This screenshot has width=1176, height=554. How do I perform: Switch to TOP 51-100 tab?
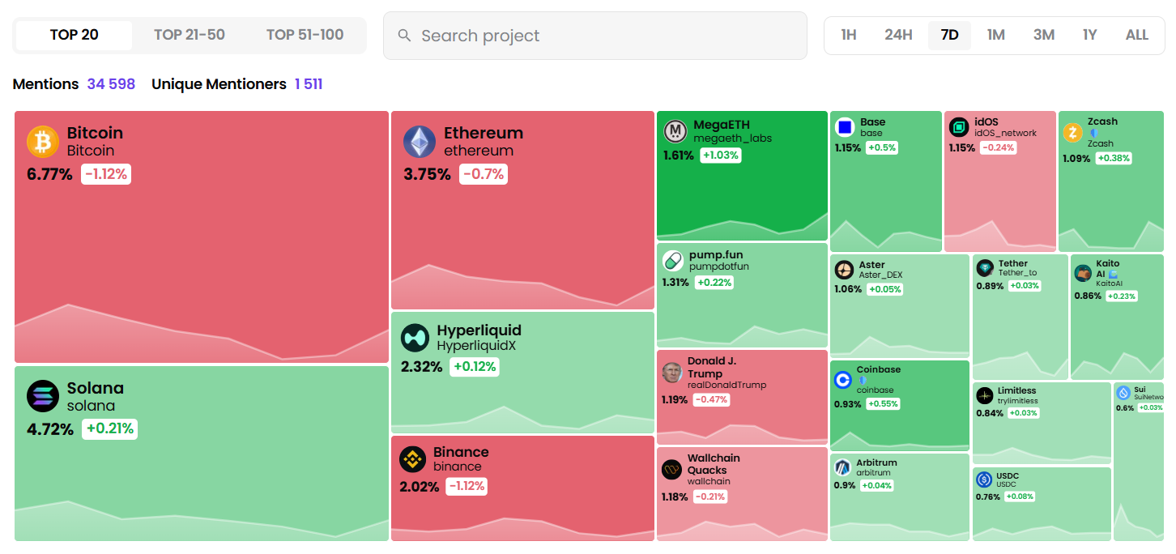pos(305,35)
